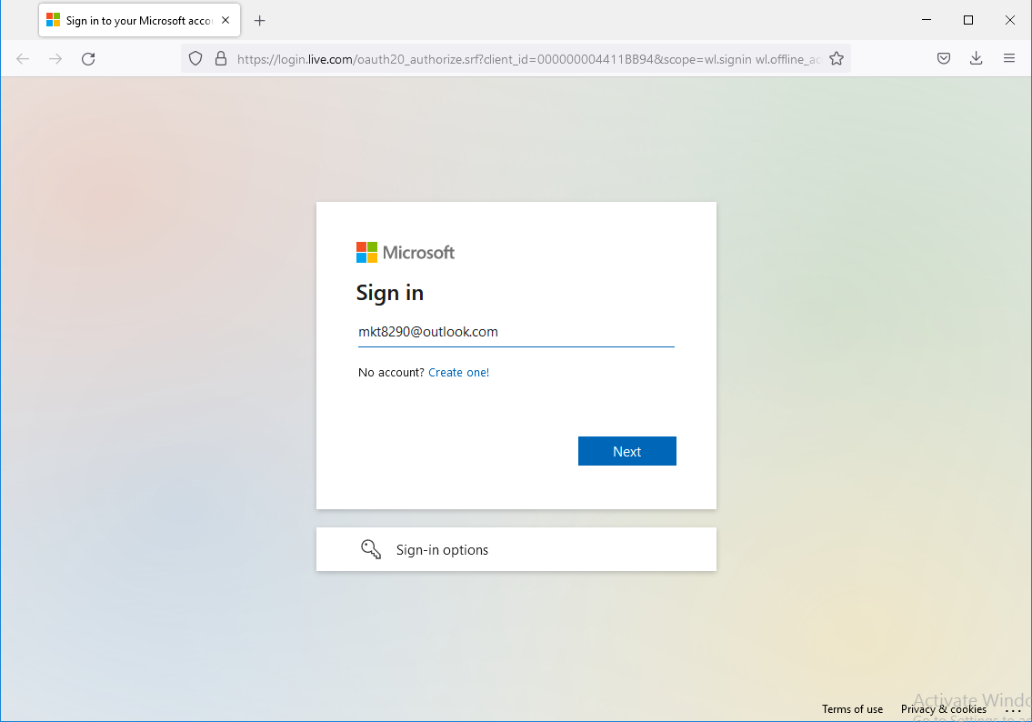
Task: Open the Firefox hamburger menu
Action: click(x=1009, y=58)
